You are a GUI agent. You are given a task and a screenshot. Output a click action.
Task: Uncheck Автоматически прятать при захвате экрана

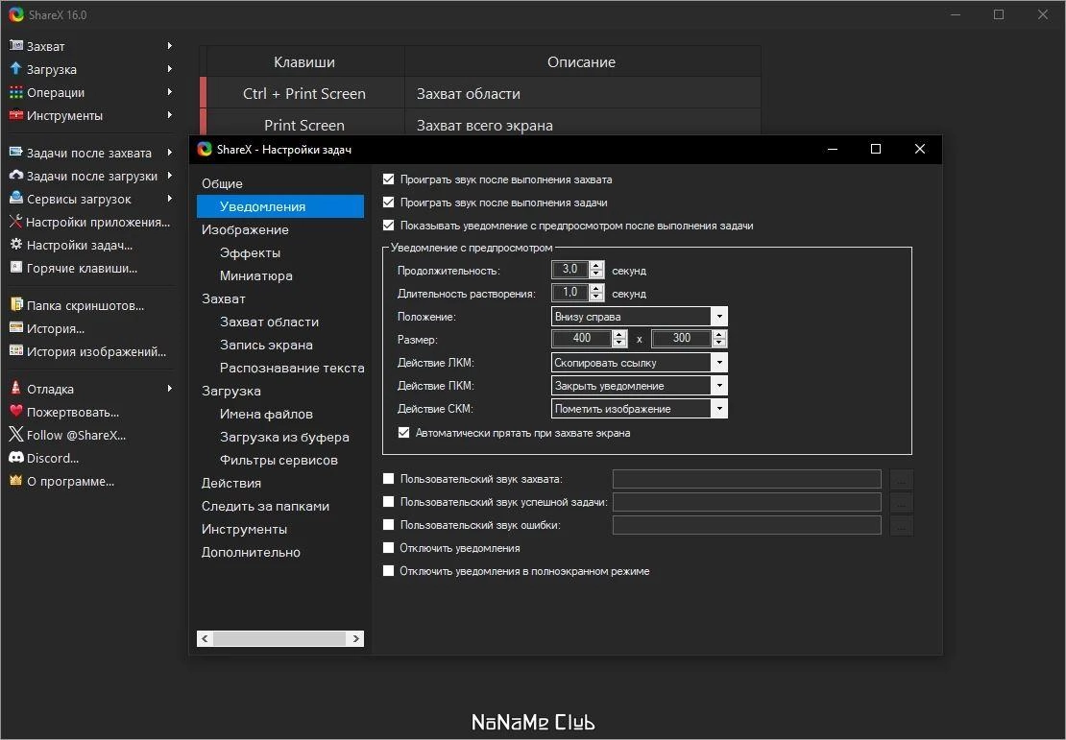click(403, 433)
